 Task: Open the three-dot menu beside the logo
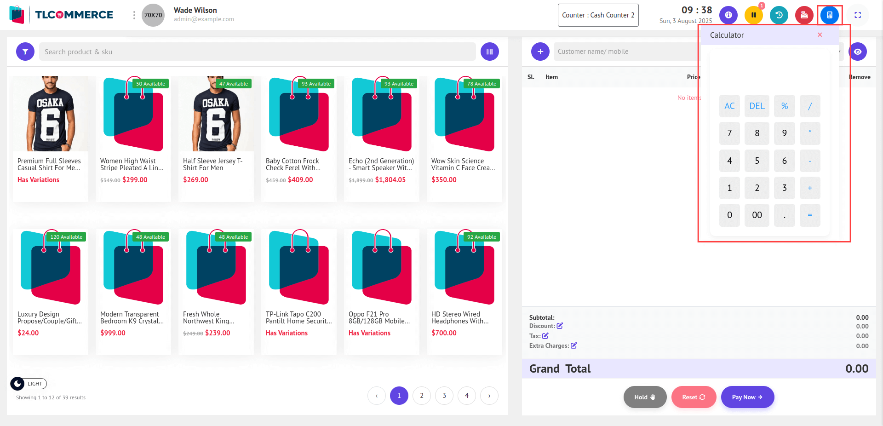tap(134, 15)
